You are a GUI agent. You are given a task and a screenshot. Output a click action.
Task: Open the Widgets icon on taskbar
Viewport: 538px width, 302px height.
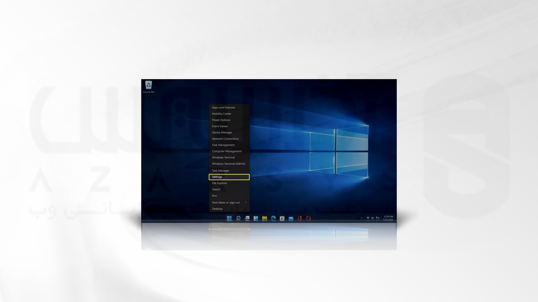(256, 218)
